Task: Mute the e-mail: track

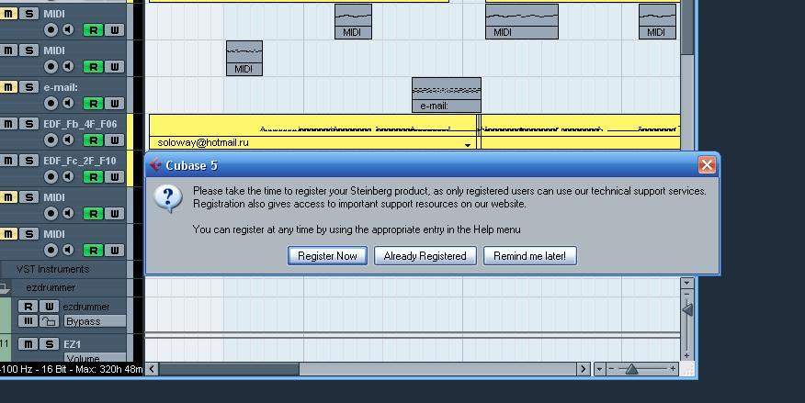Action: click(x=7, y=87)
